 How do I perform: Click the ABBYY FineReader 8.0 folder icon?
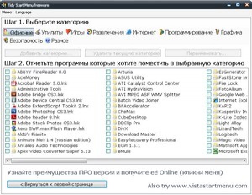(x=14, y=72)
